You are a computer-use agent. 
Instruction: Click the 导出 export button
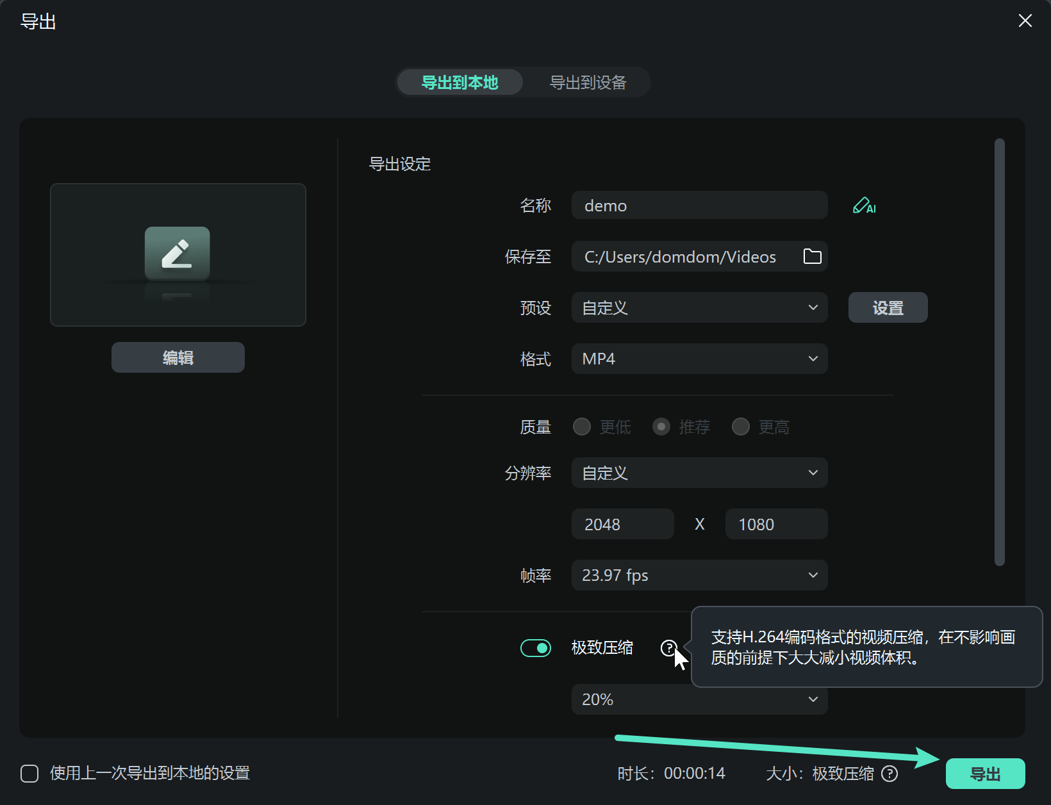[985, 774]
